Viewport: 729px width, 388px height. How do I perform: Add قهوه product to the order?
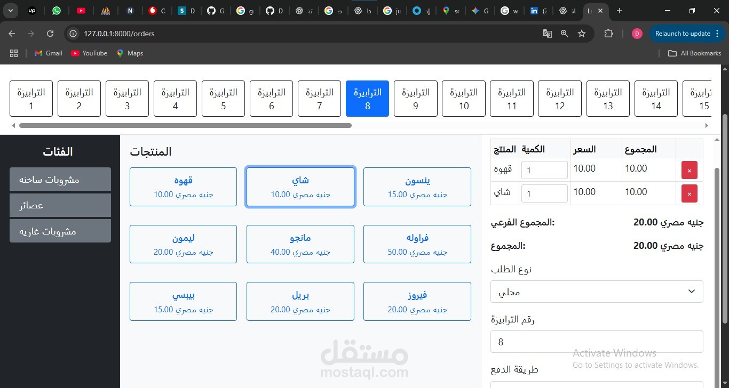click(183, 187)
